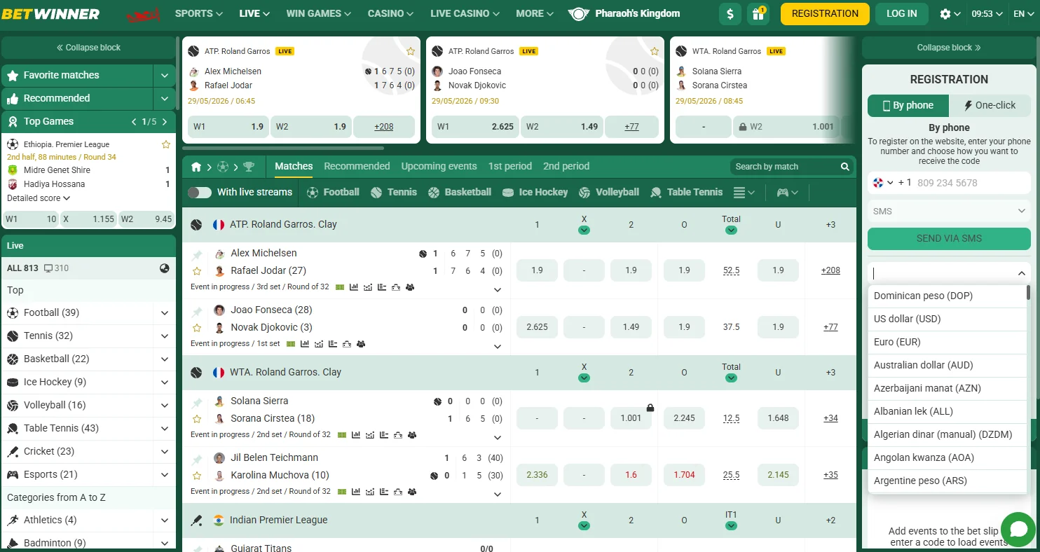This screenshot has height=552, width=1040.
Task: Click the phone number input field
Action: pyautogui.click(x=971, y=182)
